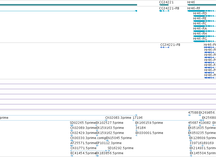Click the CG34221-PB protein label
This screenshot has height=157, width=216.
(170, 45)
